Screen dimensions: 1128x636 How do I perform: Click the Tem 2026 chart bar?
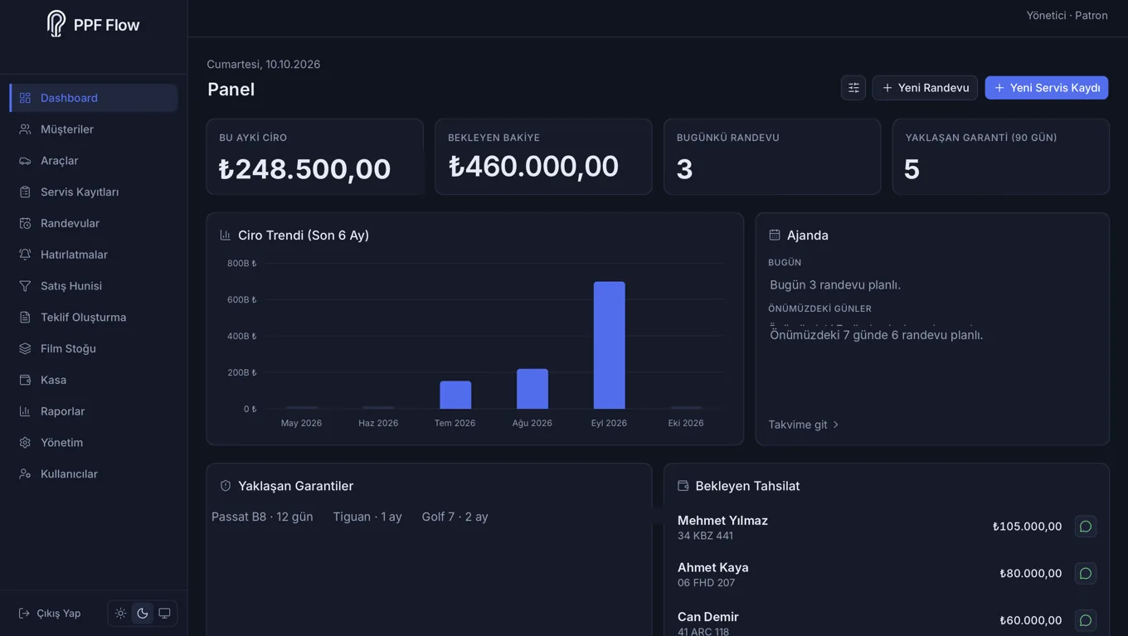(455, 395)
